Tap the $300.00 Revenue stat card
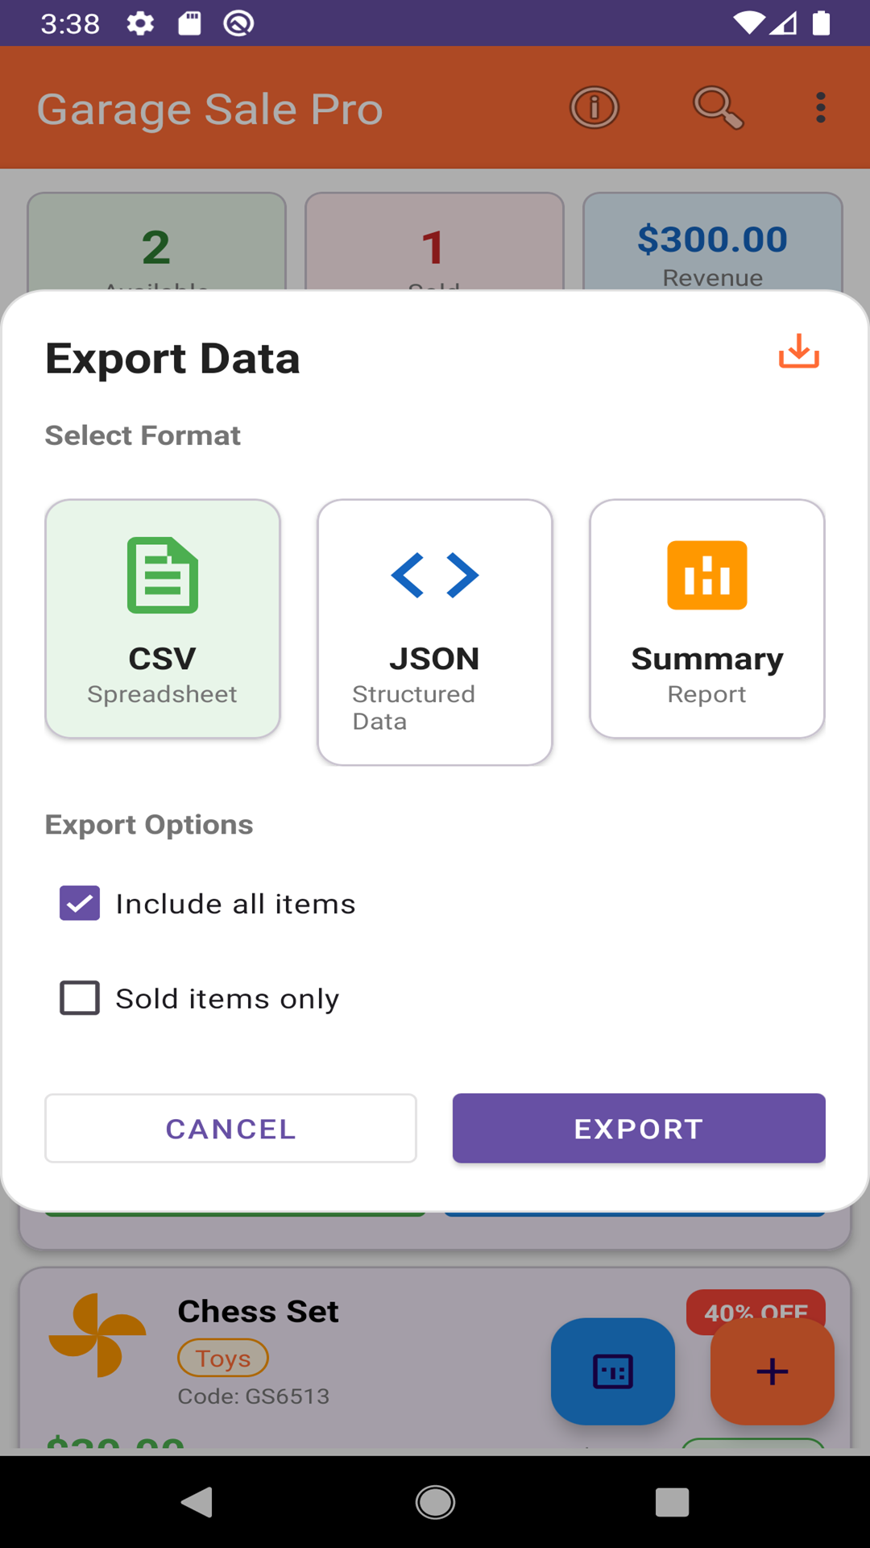The width and height of the screenshot is (870, 1548). point(712,242)
